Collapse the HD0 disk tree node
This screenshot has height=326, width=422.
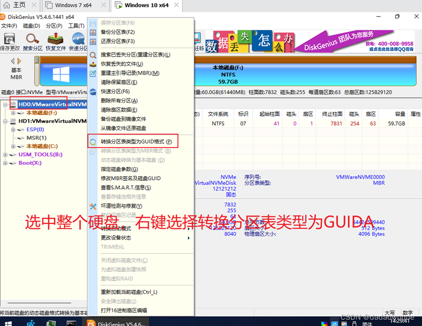click(x=5, y=105)
